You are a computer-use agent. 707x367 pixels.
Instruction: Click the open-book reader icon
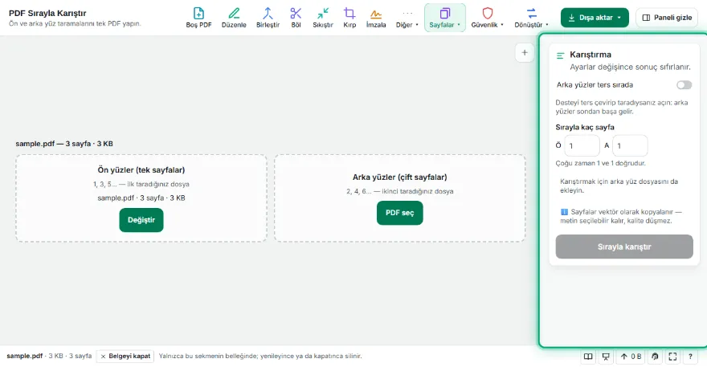[x=588, y=357]
